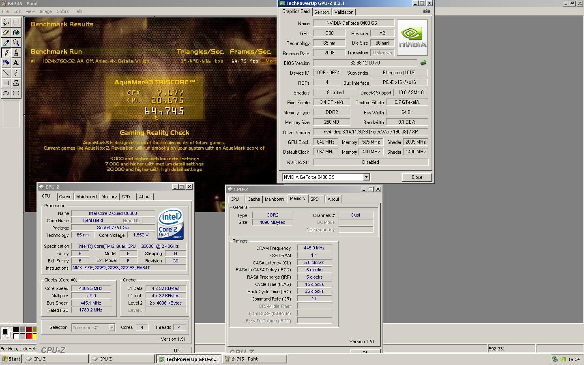
Task: Click the GPU-Z screenshot camera icon
Action: [426, 11]
